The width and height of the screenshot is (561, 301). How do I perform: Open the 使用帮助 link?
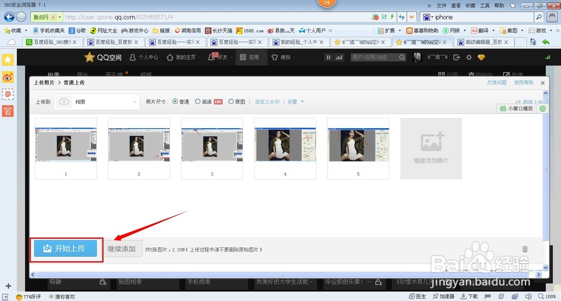pyautogui.click(x=524, y=82)
